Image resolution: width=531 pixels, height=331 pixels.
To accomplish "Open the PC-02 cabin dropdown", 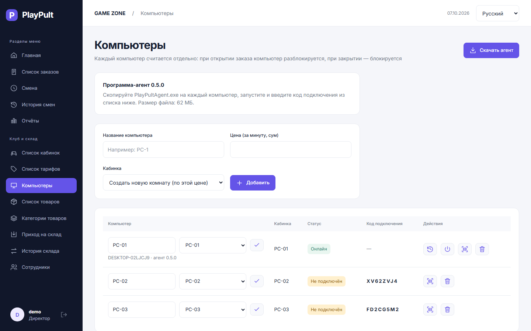I will 213,281.
